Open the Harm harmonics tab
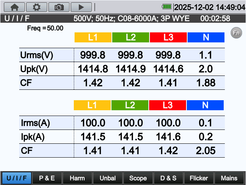This screenshot has height=185, width=246. tap(77, 178)
